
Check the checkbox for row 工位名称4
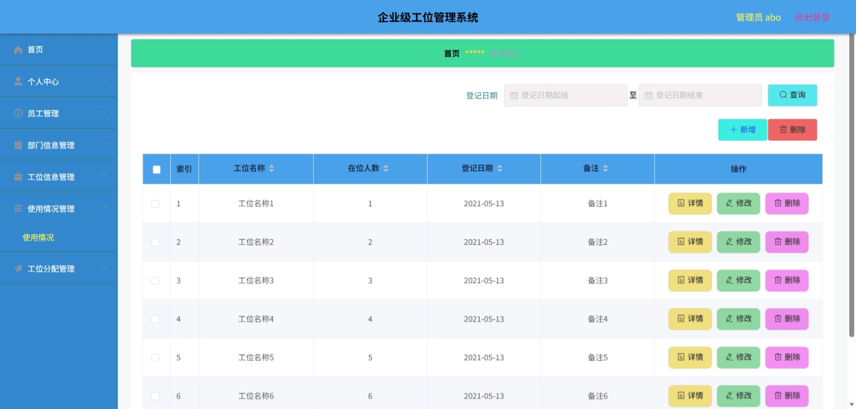tap(155, 319)
